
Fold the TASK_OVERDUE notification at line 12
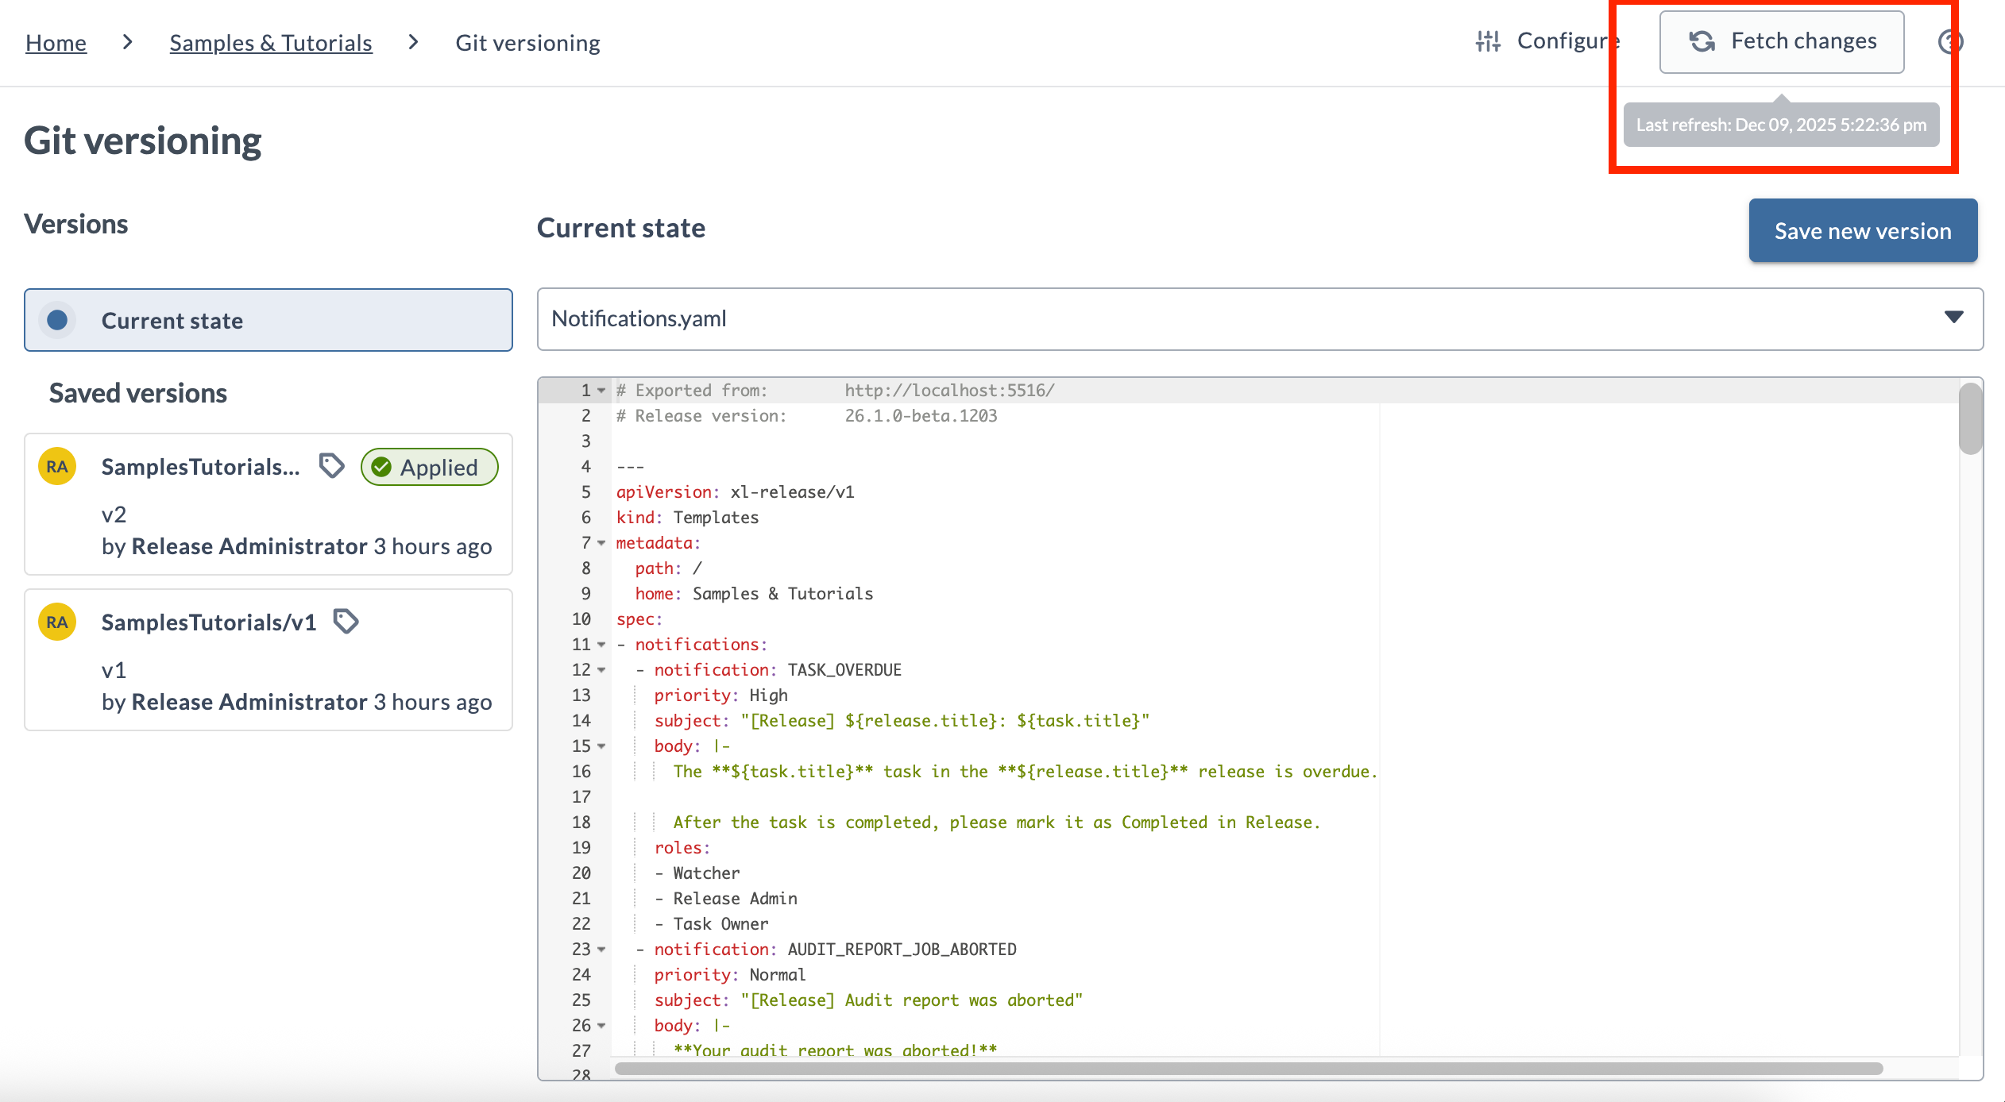601,670
